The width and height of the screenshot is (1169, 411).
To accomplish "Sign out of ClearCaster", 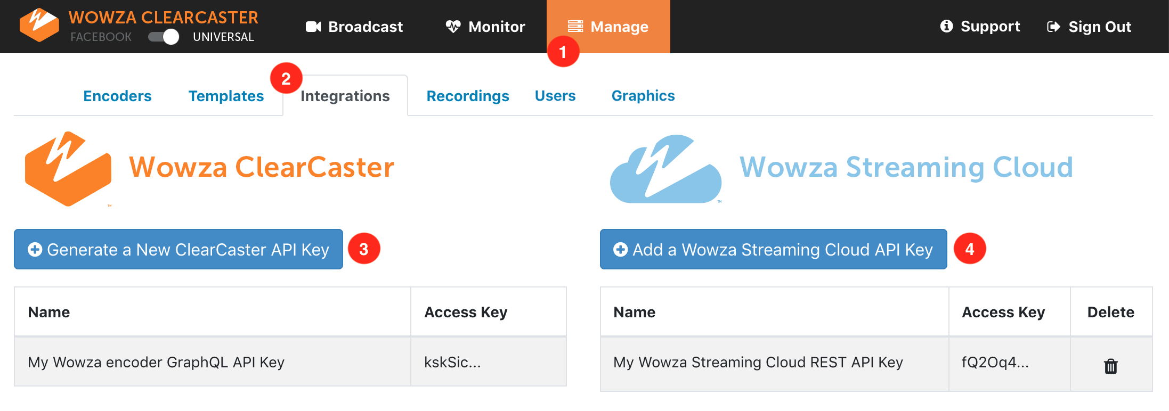I will point(1089,27).
